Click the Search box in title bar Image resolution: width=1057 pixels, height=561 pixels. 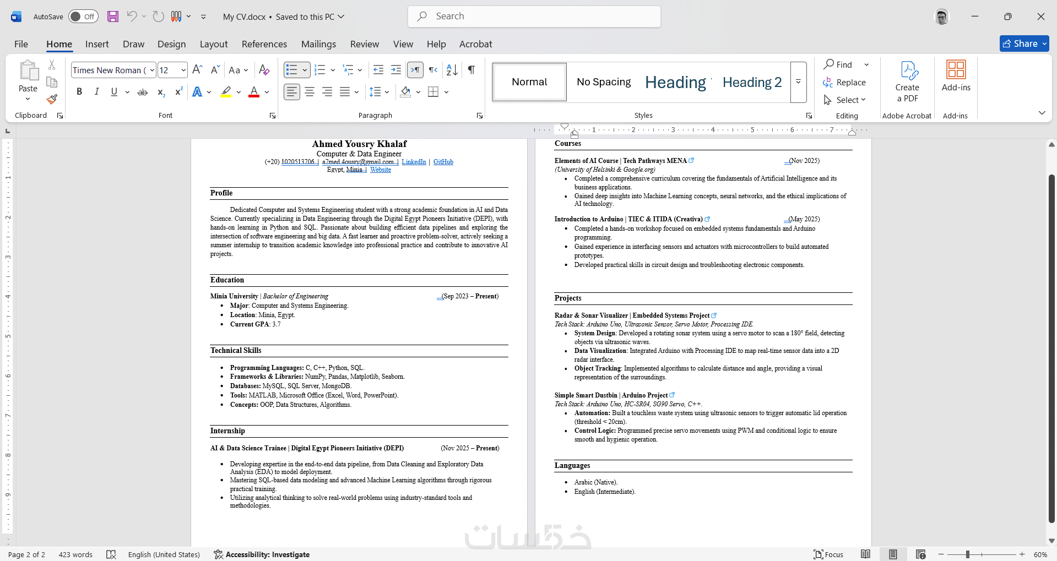[x=534, y=17]
